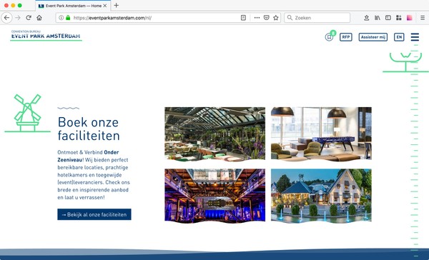Click the pink gradient extension icon
The width and height of the screenshot is (429, 260).
(410, 18)
